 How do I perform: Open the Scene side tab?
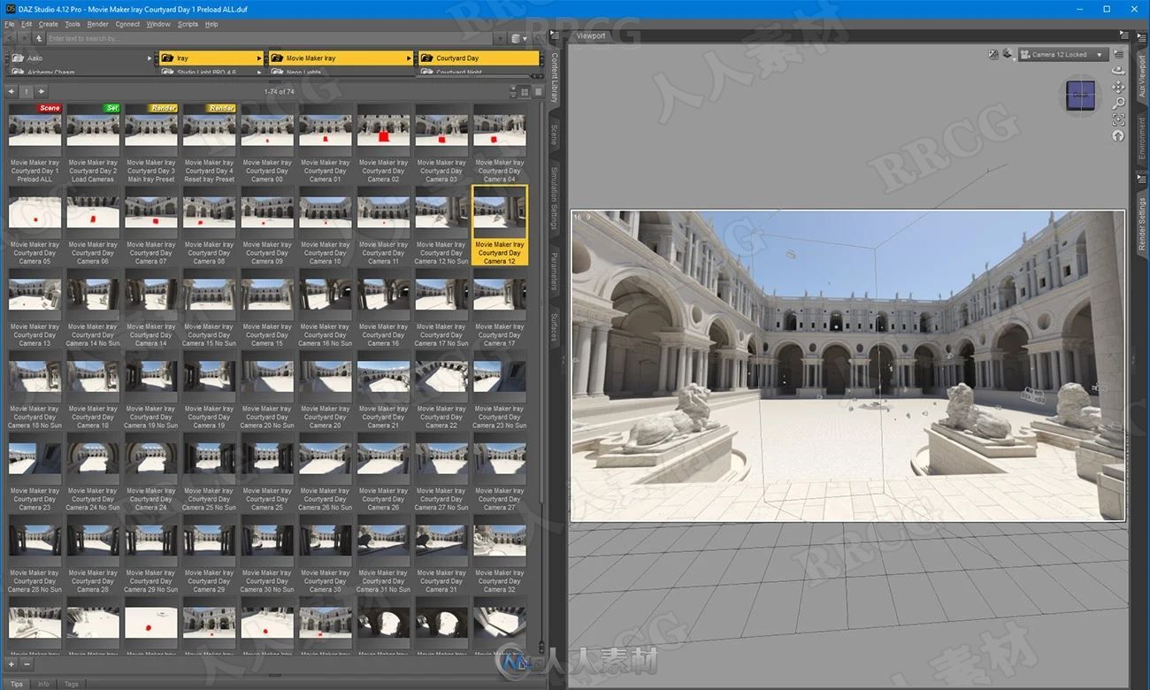pyautogui.click(x=555, y=134)
